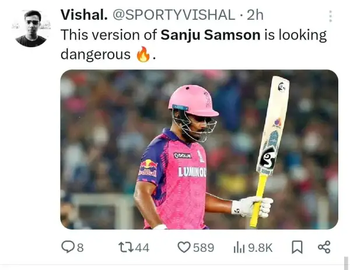View analytics via bar chart icon
The width and height of the screenshot is (350, 270).
coord(239,248)
